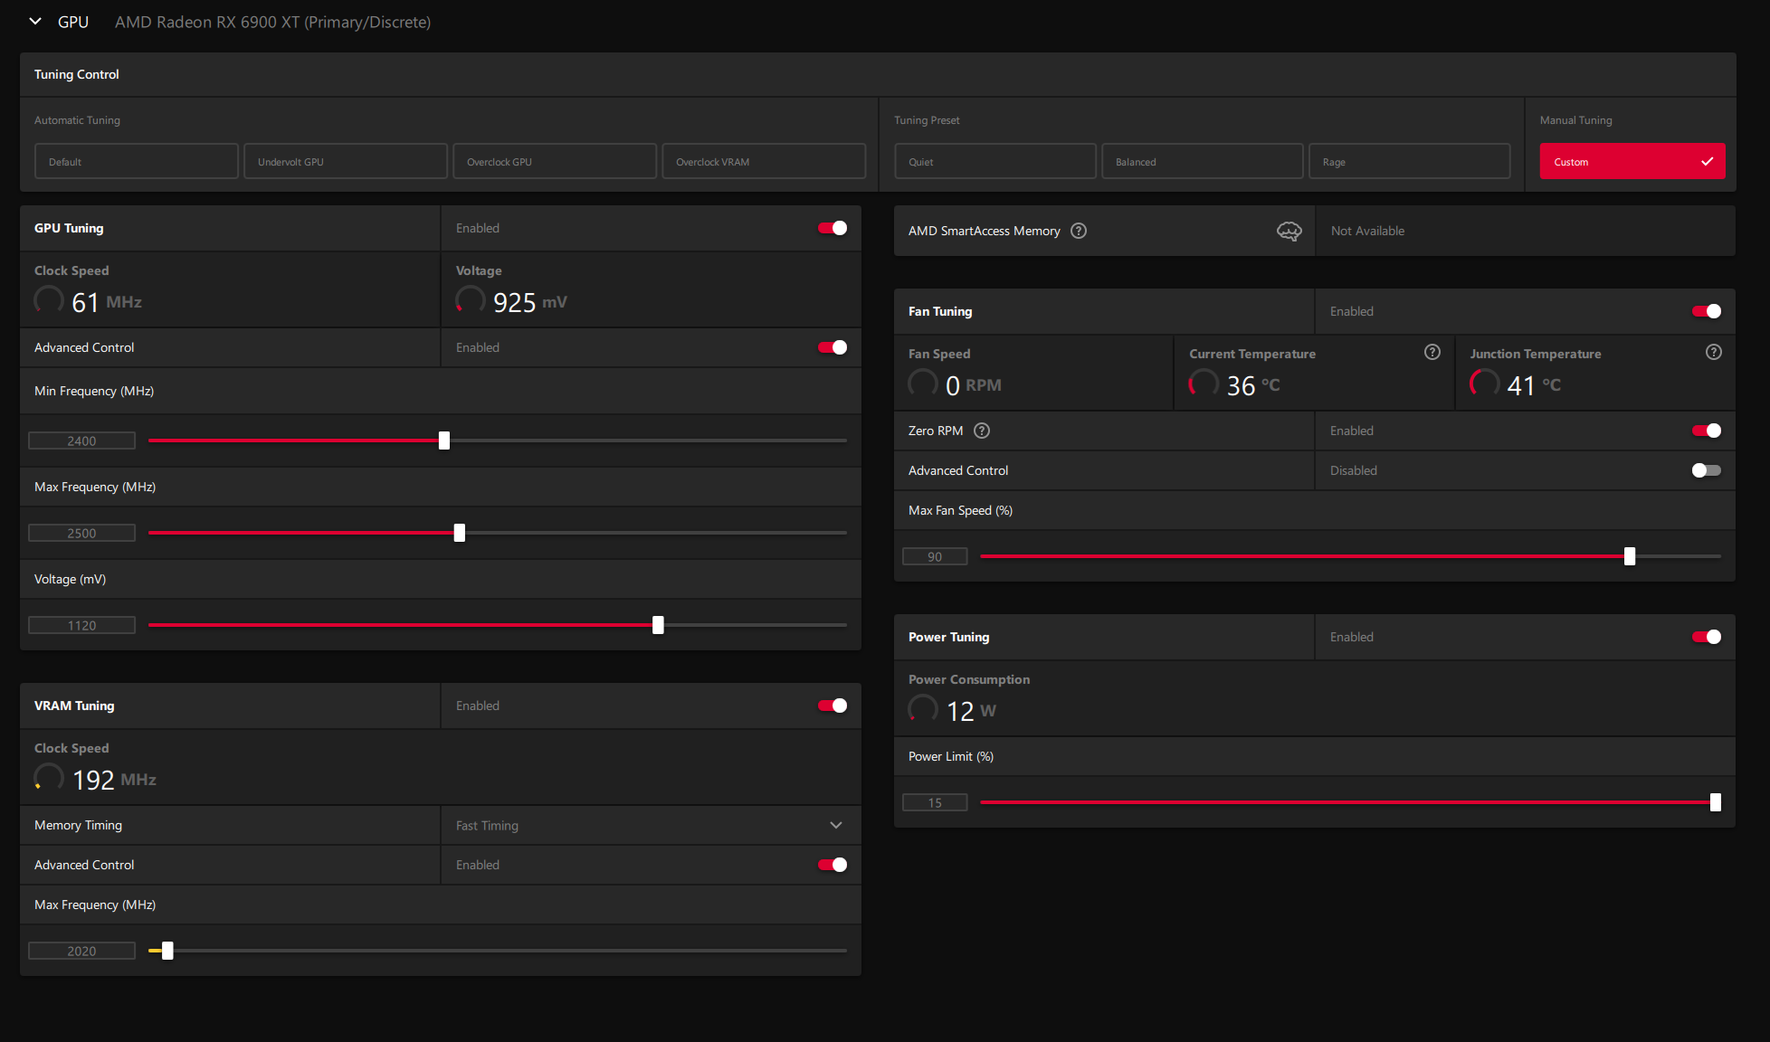The width and height of the screenshot is (1770, 1042).
Task: Collapse the GPU section chevron
Action: pyautogui.click(x=35, y=22)
